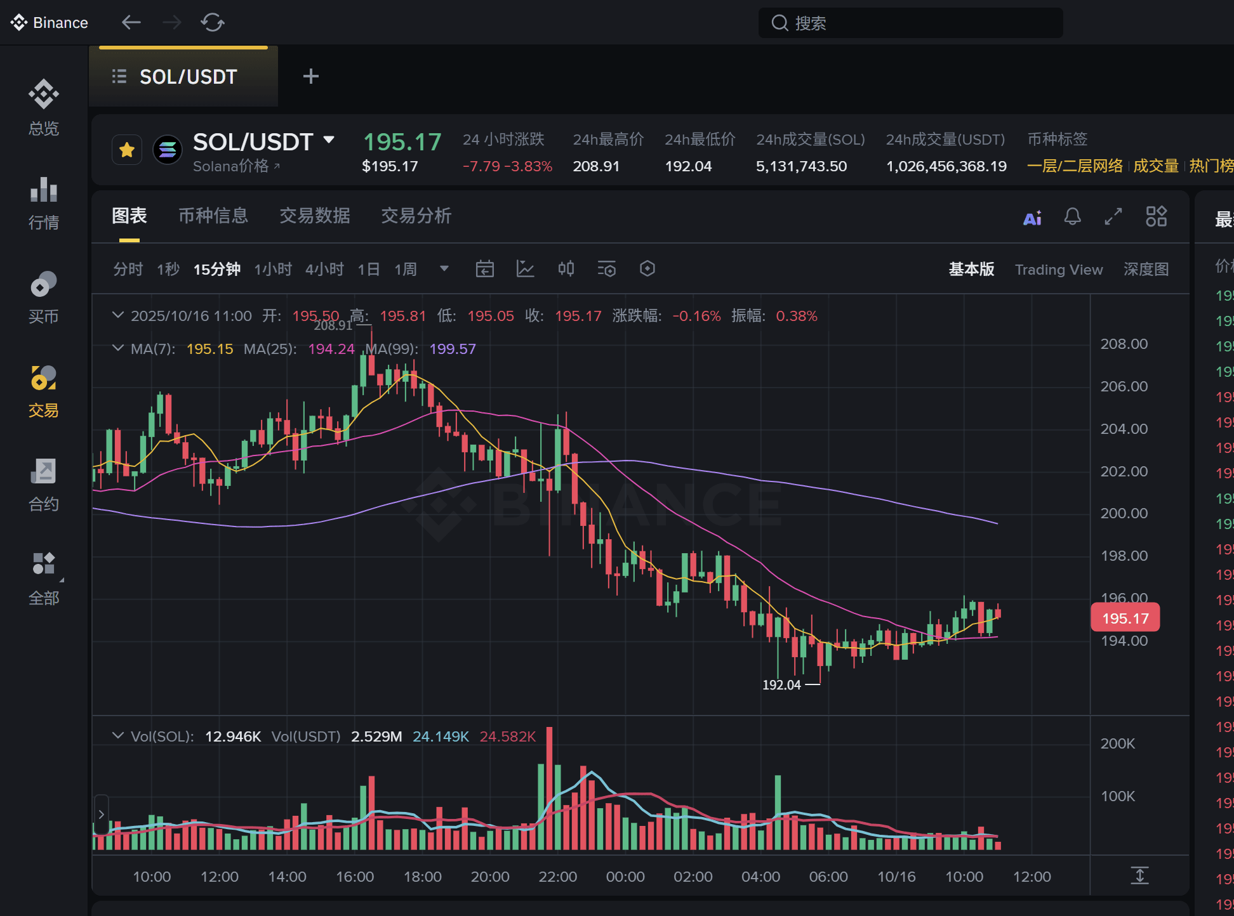
Task: Open the Solana价格 link
Action: pyautogui.click(x=236, y=166)
